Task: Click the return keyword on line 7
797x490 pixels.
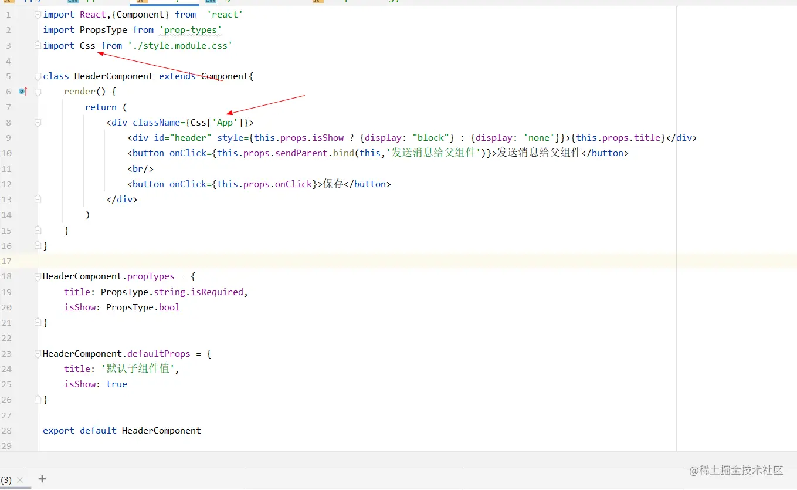Action: pos(101,107)
